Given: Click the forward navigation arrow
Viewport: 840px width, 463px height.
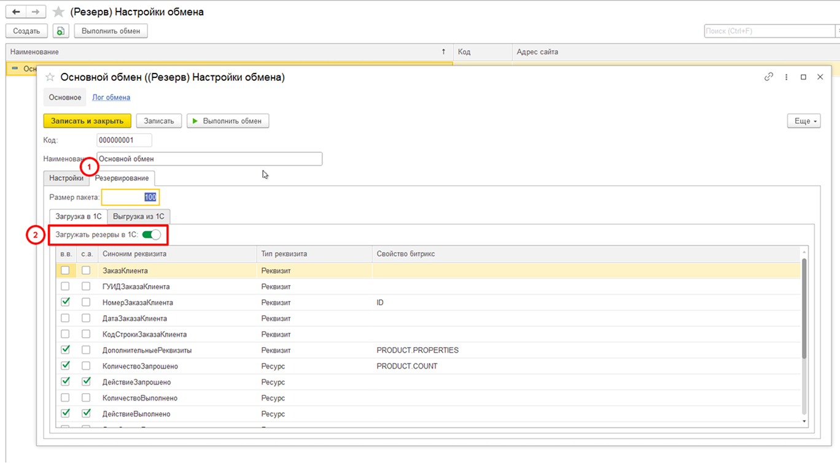Looking at the screenshot, I should coord(36,12).
